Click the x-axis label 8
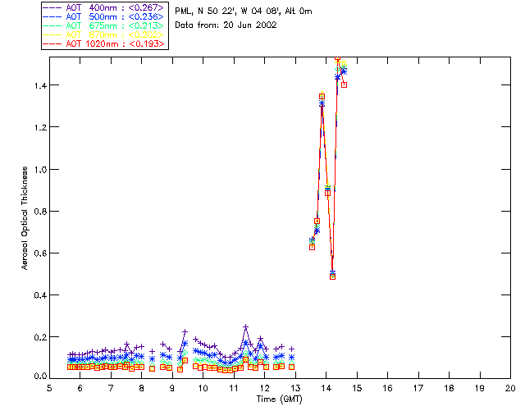 pyautogui.click(x=141, y=388)
